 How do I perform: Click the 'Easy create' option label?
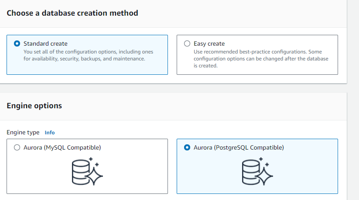click(209, 43)
